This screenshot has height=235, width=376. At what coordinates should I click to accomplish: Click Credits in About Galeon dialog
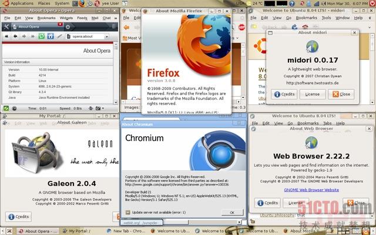(18, 217)
